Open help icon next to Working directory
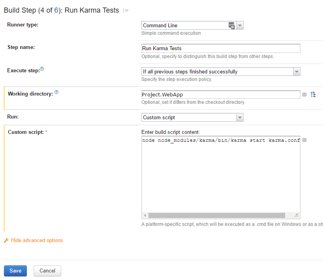 pos(56,92)
